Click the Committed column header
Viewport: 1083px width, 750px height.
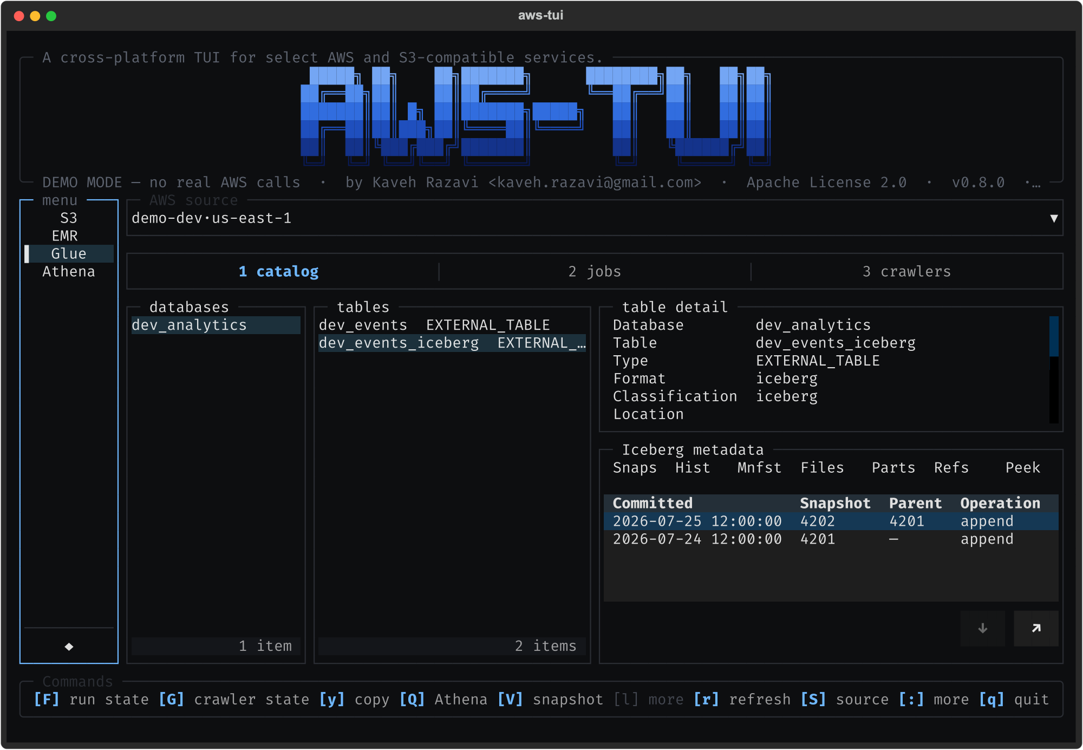coord(653,504)
